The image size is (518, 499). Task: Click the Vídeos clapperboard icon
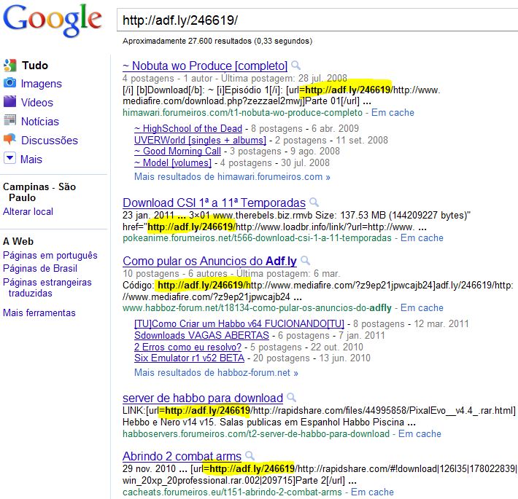click(10, 101)
